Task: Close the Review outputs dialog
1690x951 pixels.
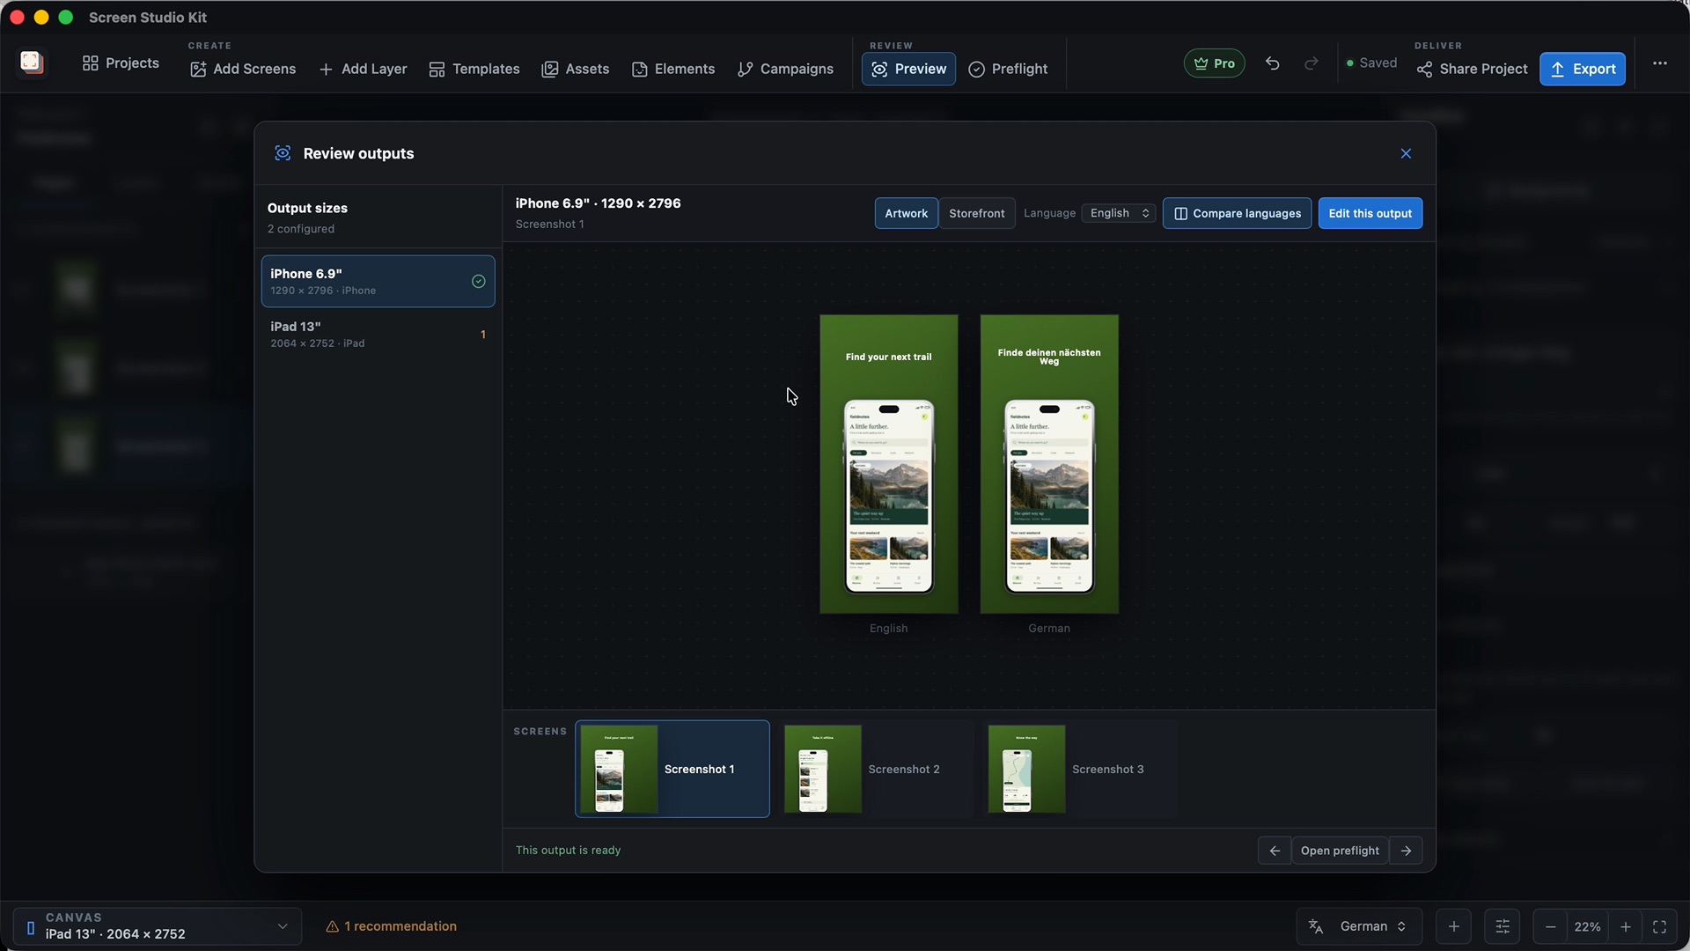Action: coord(1406,153)
